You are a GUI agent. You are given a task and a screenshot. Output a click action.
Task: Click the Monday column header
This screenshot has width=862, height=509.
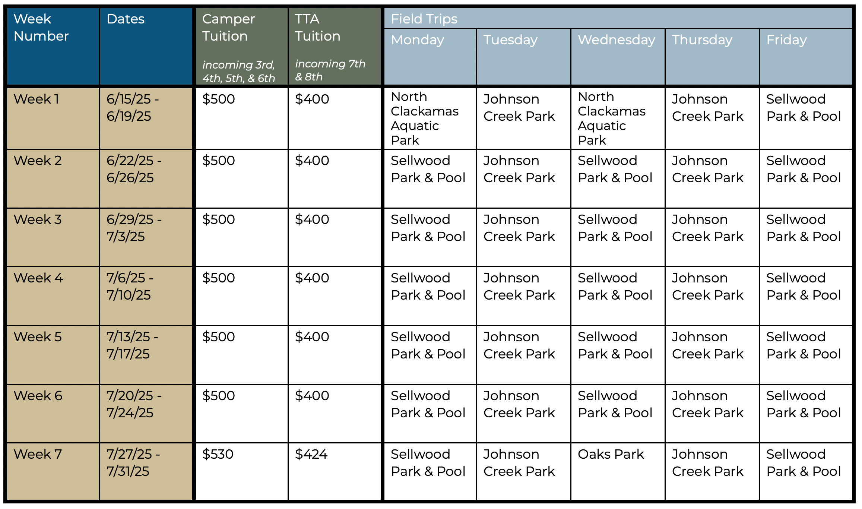[430, 57]
